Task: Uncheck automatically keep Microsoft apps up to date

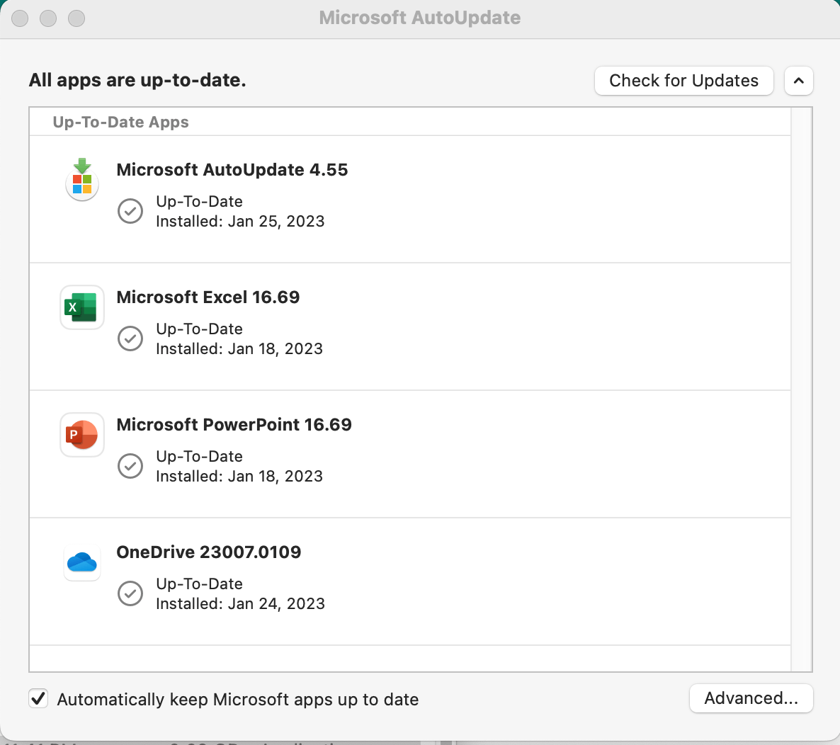Action: tap(38, 699)
